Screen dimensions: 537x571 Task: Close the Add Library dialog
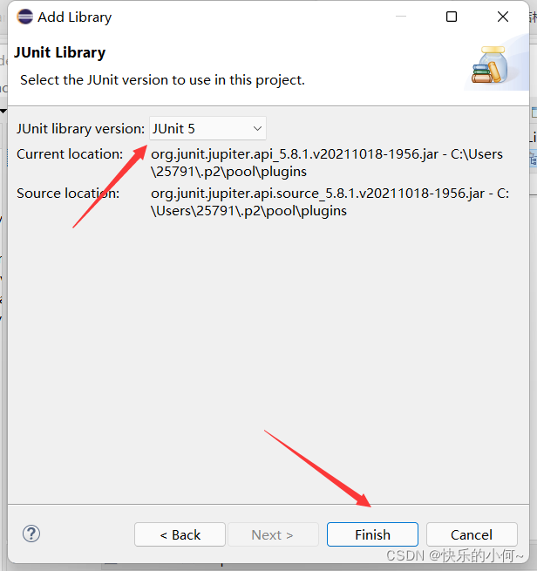pyautogui.click(x=503, y=17)
